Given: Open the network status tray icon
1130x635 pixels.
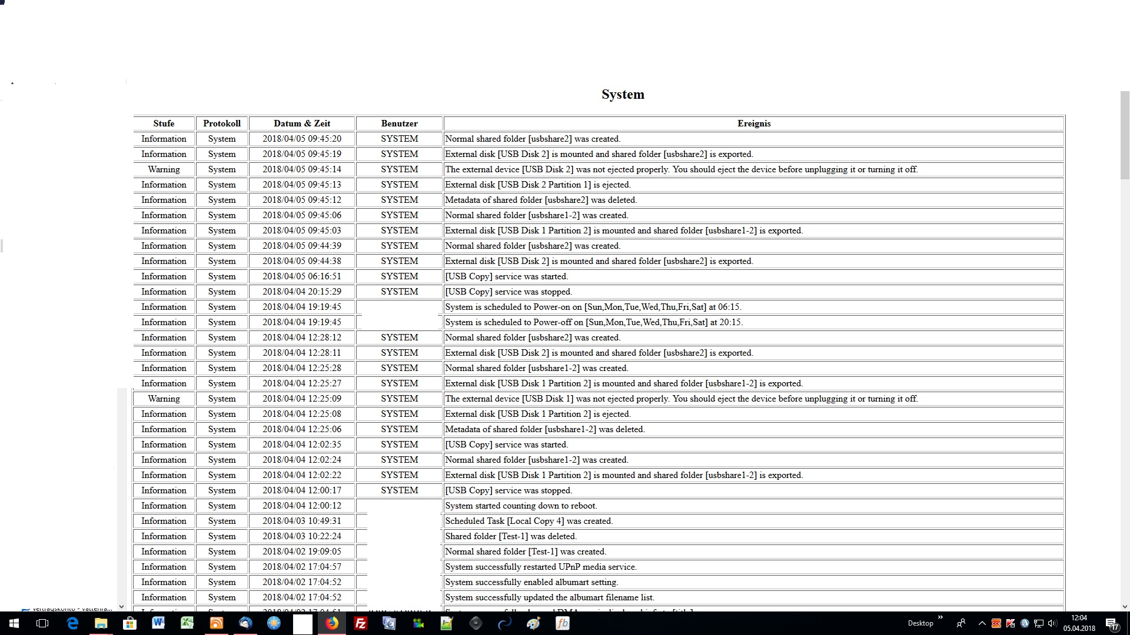Looking at the screenshot, I should point(1038,623).
